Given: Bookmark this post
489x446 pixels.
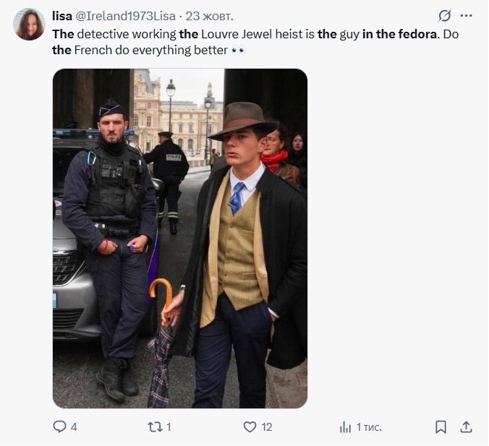Looking at the screenshot, I should [x=441, y=427].
